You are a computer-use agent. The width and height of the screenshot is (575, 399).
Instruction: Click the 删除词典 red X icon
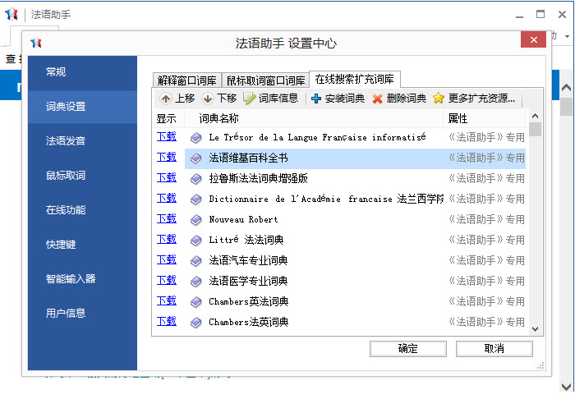[377, 99]
